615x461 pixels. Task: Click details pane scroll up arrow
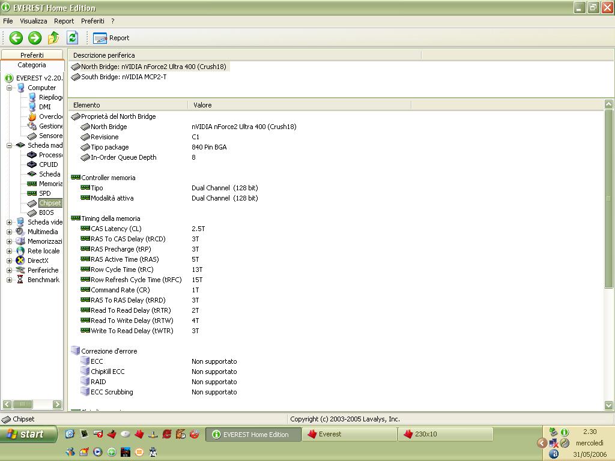tap(609, 104)
